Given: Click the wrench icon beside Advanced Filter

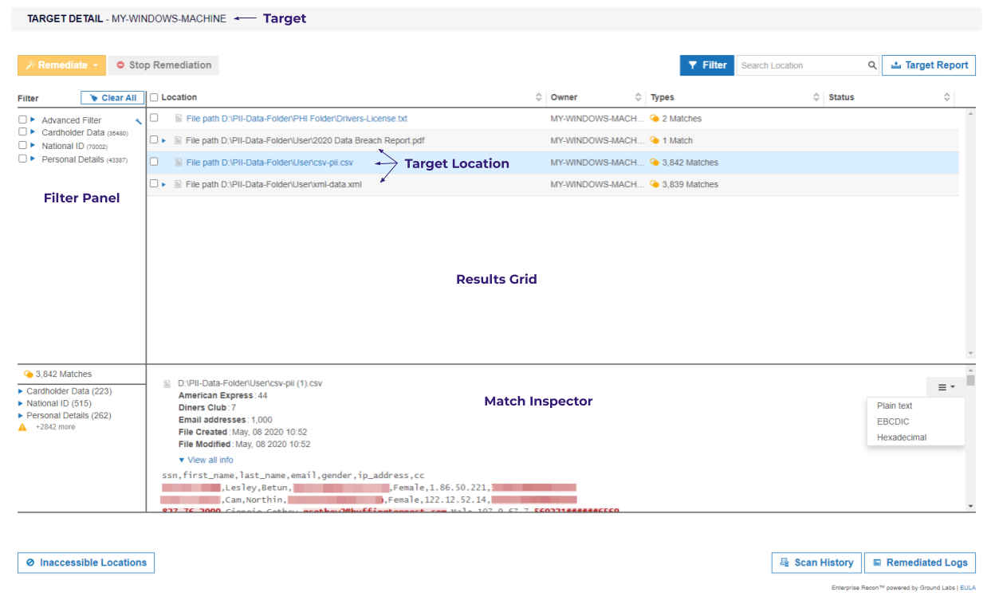Looking at the screenshot, I should coord(138,121).
